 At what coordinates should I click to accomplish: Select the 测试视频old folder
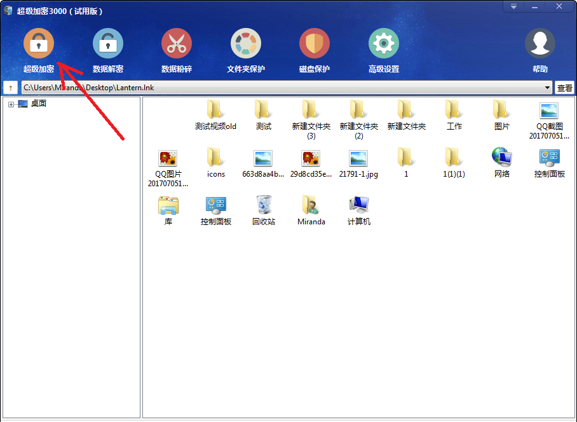click(x=215, y=115)
